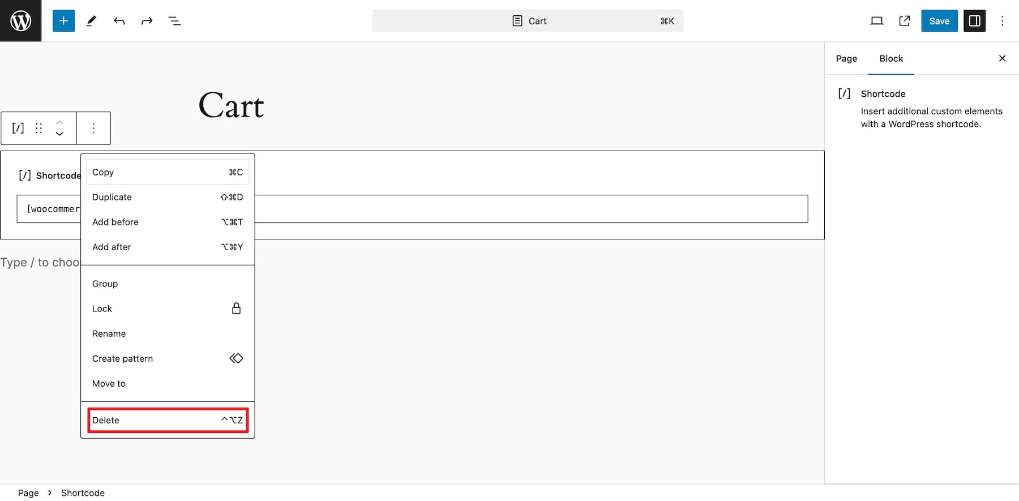Click the Shortcode icon in the block toolbar

18,128
